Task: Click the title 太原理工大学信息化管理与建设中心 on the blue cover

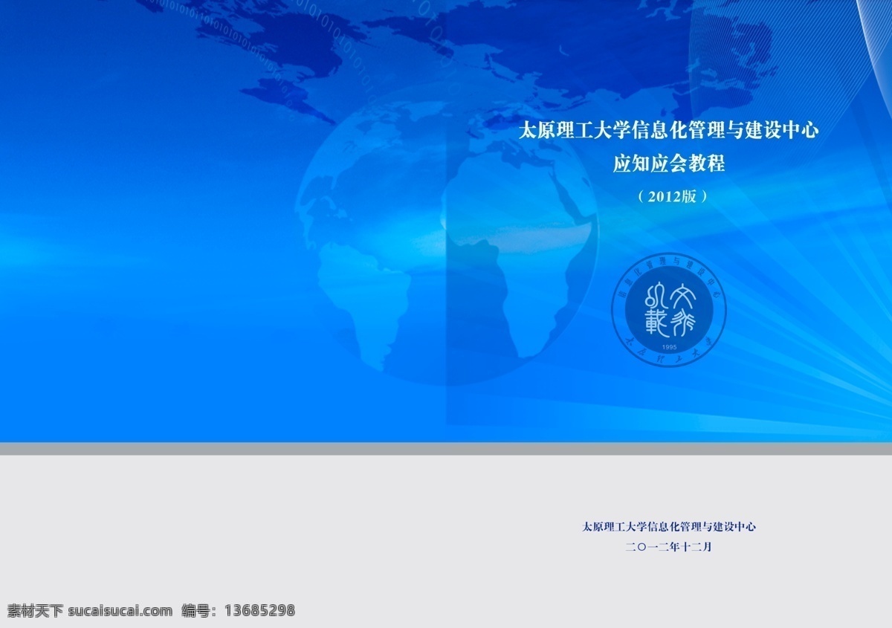Action: tap(668, 131)
